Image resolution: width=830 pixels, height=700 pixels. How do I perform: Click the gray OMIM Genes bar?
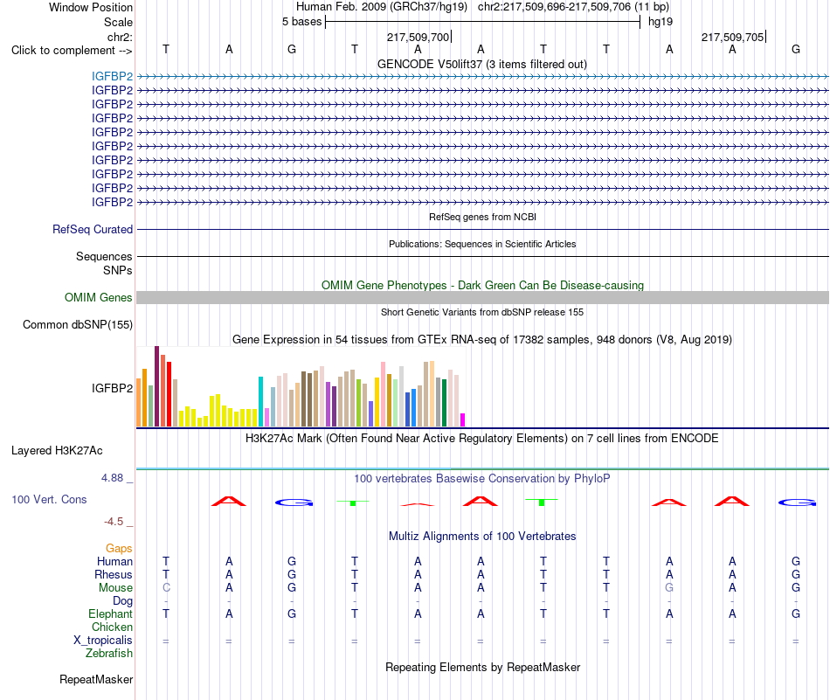pos(482,298)
